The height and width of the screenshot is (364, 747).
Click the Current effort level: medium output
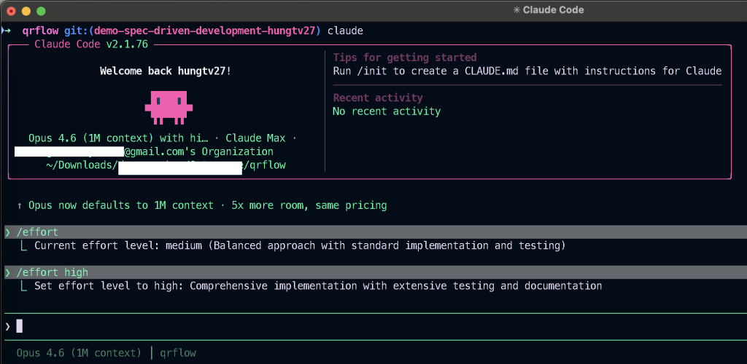299,245
